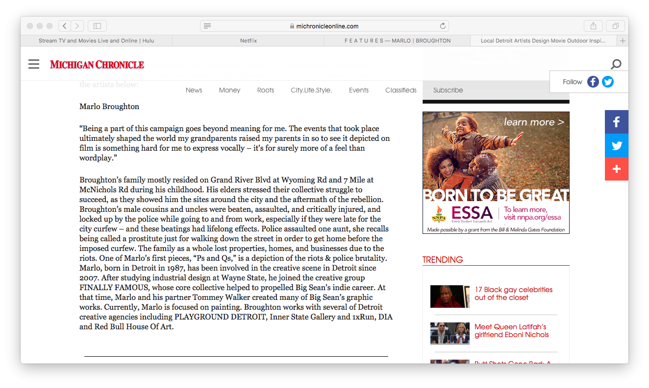
Task: Select Local Detroit Artists Design tab
Action: 543,41
